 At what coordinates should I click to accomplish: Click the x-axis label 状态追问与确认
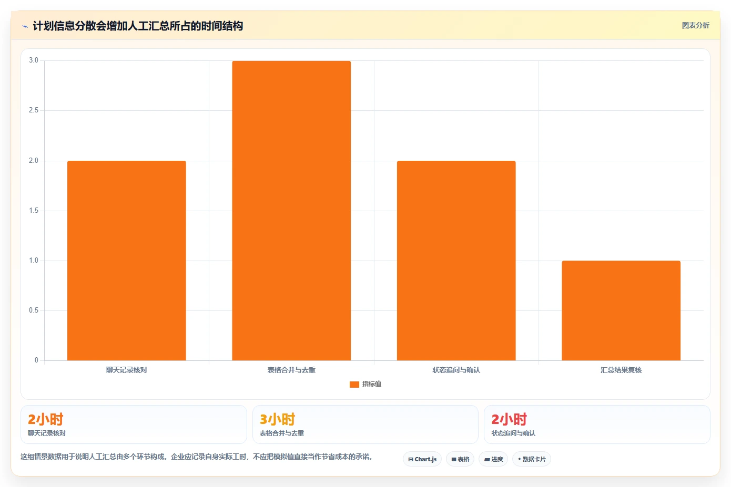click(x=456, y=370)
